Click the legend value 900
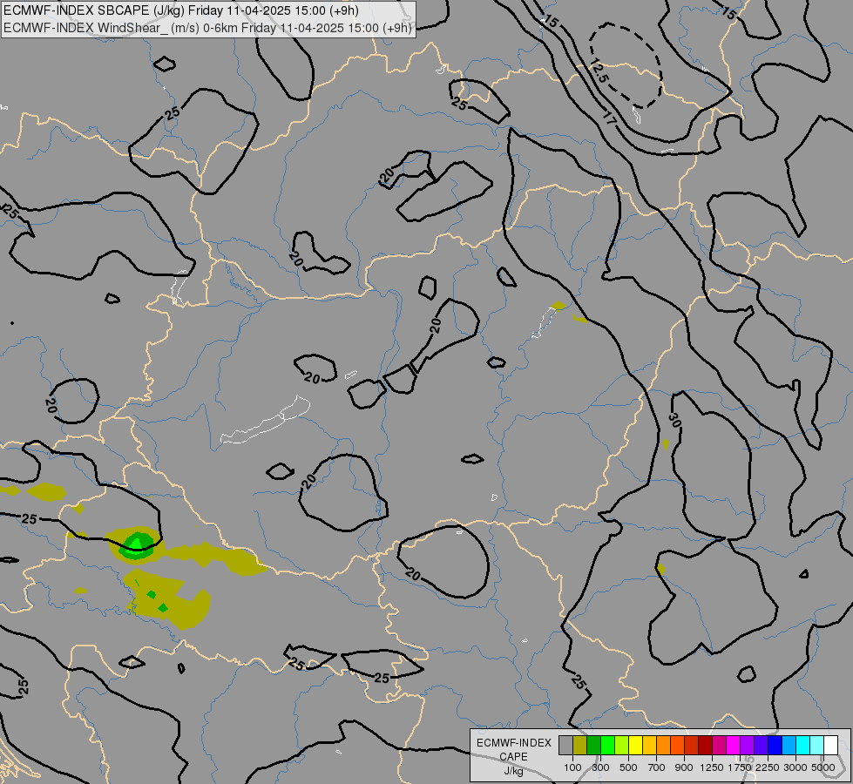Image resolution: width=853 pixels, height=784 pixels. tap(684, 767)
